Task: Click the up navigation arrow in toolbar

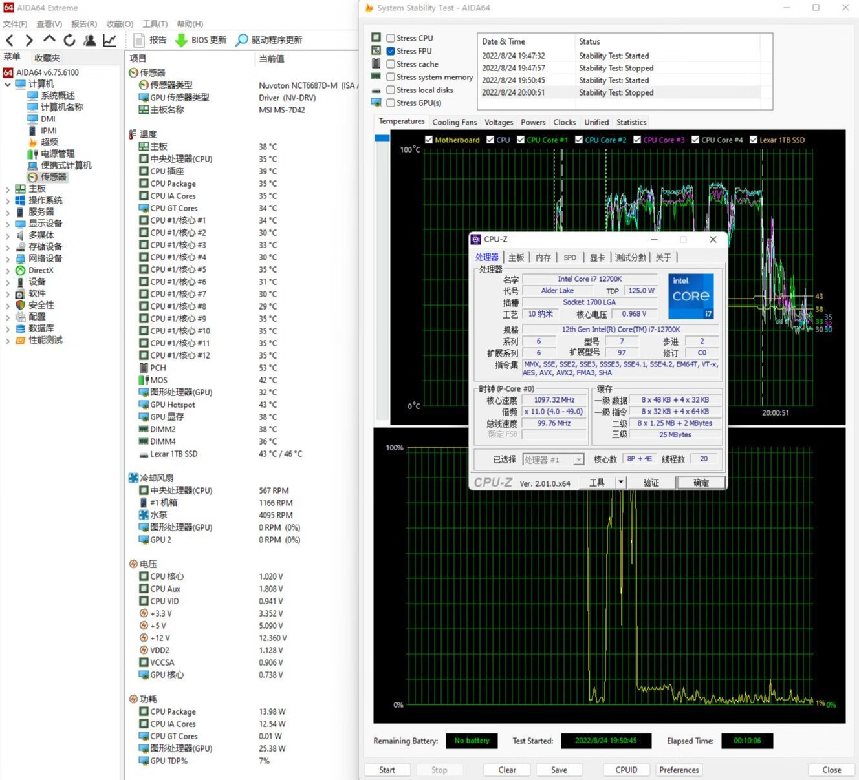Action: pyautogui.click(x=49, y=40)
